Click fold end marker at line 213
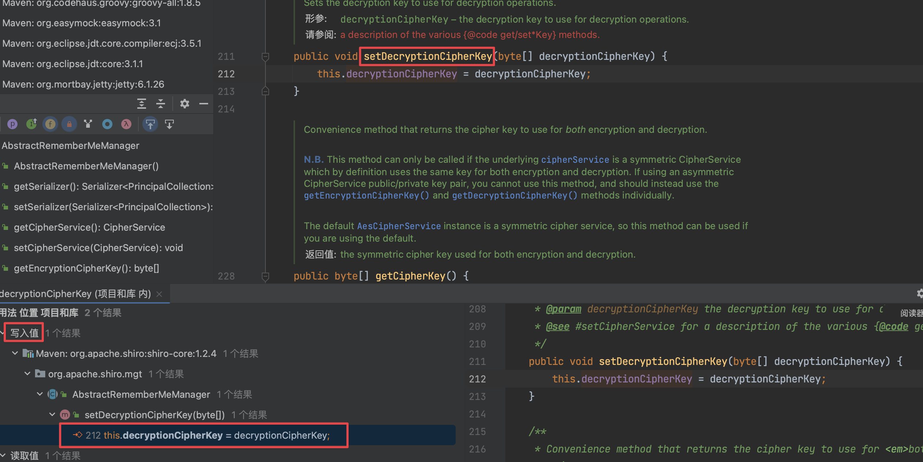Viewport: 923px width, 462px height. [x=265, y=91]
